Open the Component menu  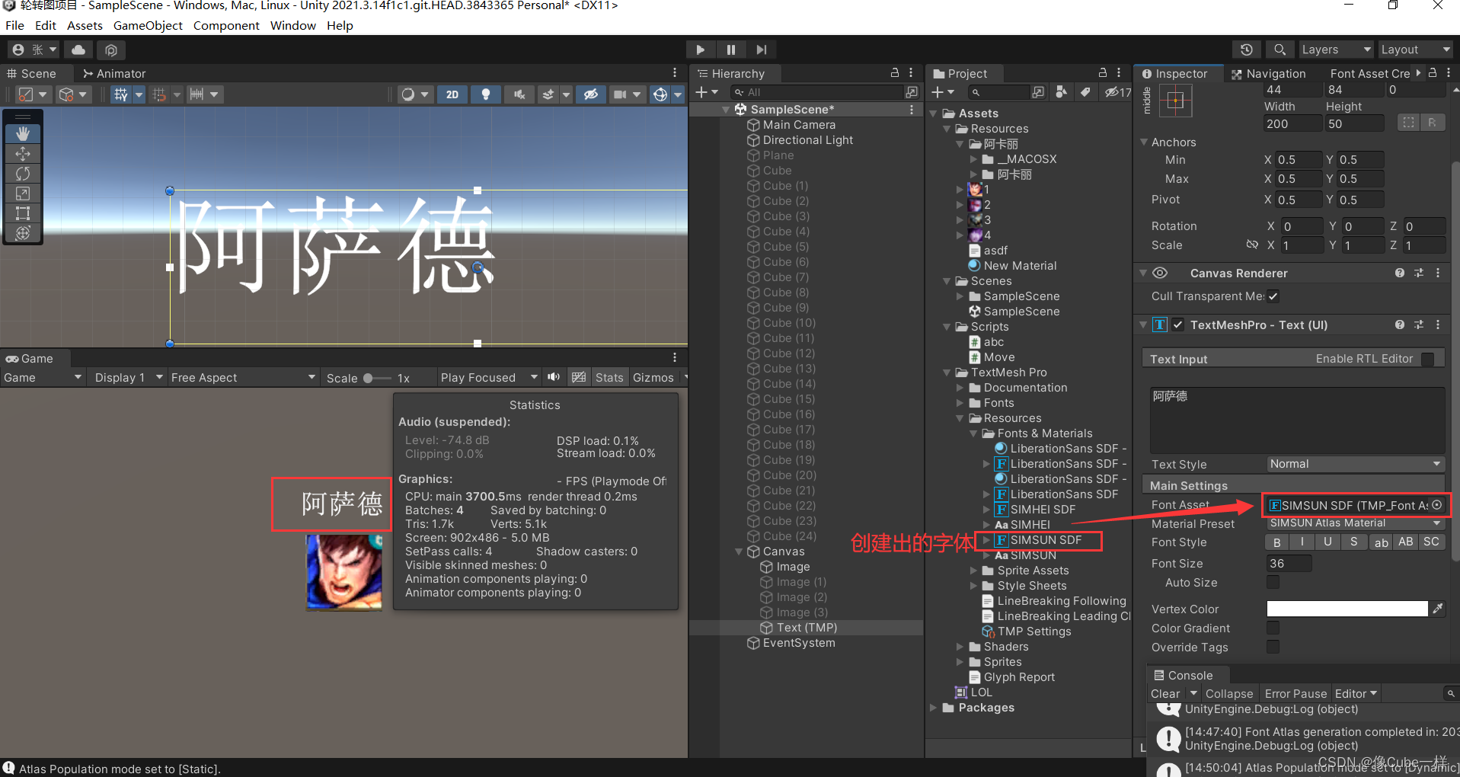pos(226,25)
